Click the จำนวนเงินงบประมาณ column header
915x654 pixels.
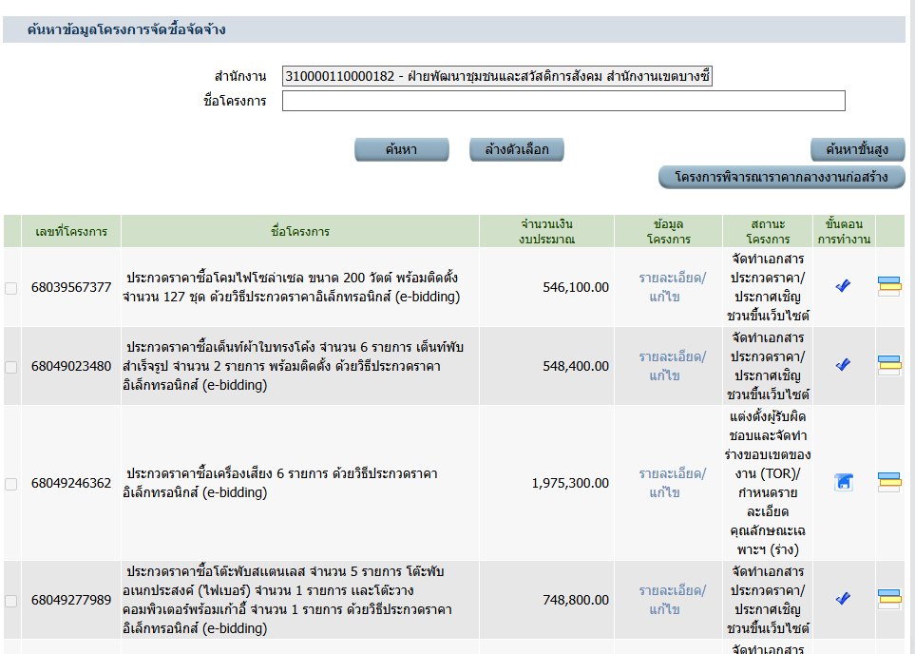546,231
